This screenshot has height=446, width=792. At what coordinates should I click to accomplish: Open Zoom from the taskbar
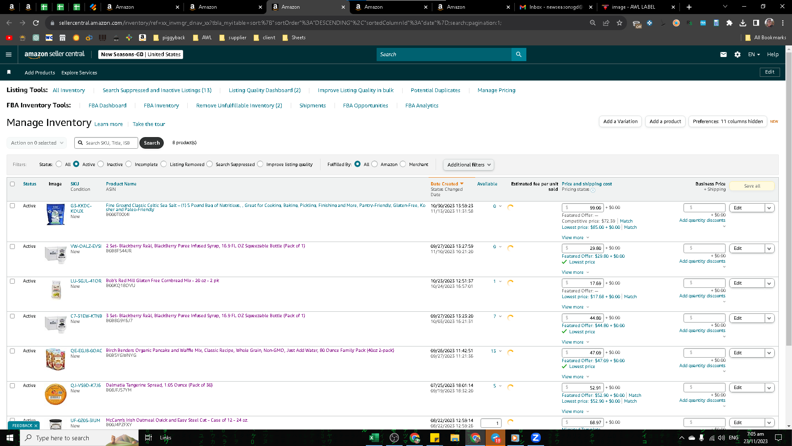(x=535, y=438)
